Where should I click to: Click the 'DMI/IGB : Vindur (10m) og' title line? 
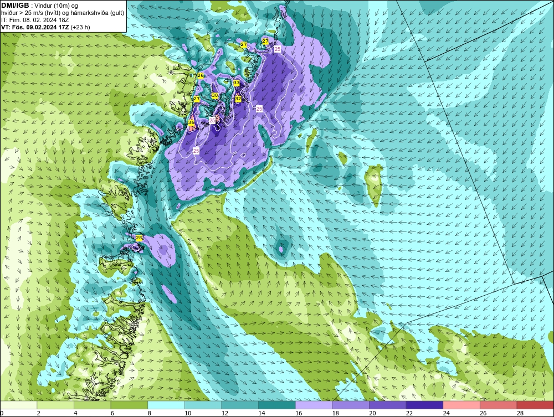click(39, 6)
